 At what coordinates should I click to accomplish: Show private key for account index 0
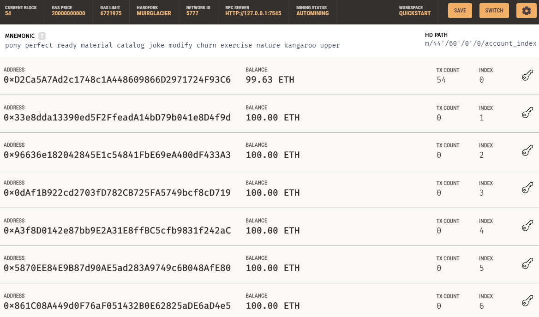(527, 75)
